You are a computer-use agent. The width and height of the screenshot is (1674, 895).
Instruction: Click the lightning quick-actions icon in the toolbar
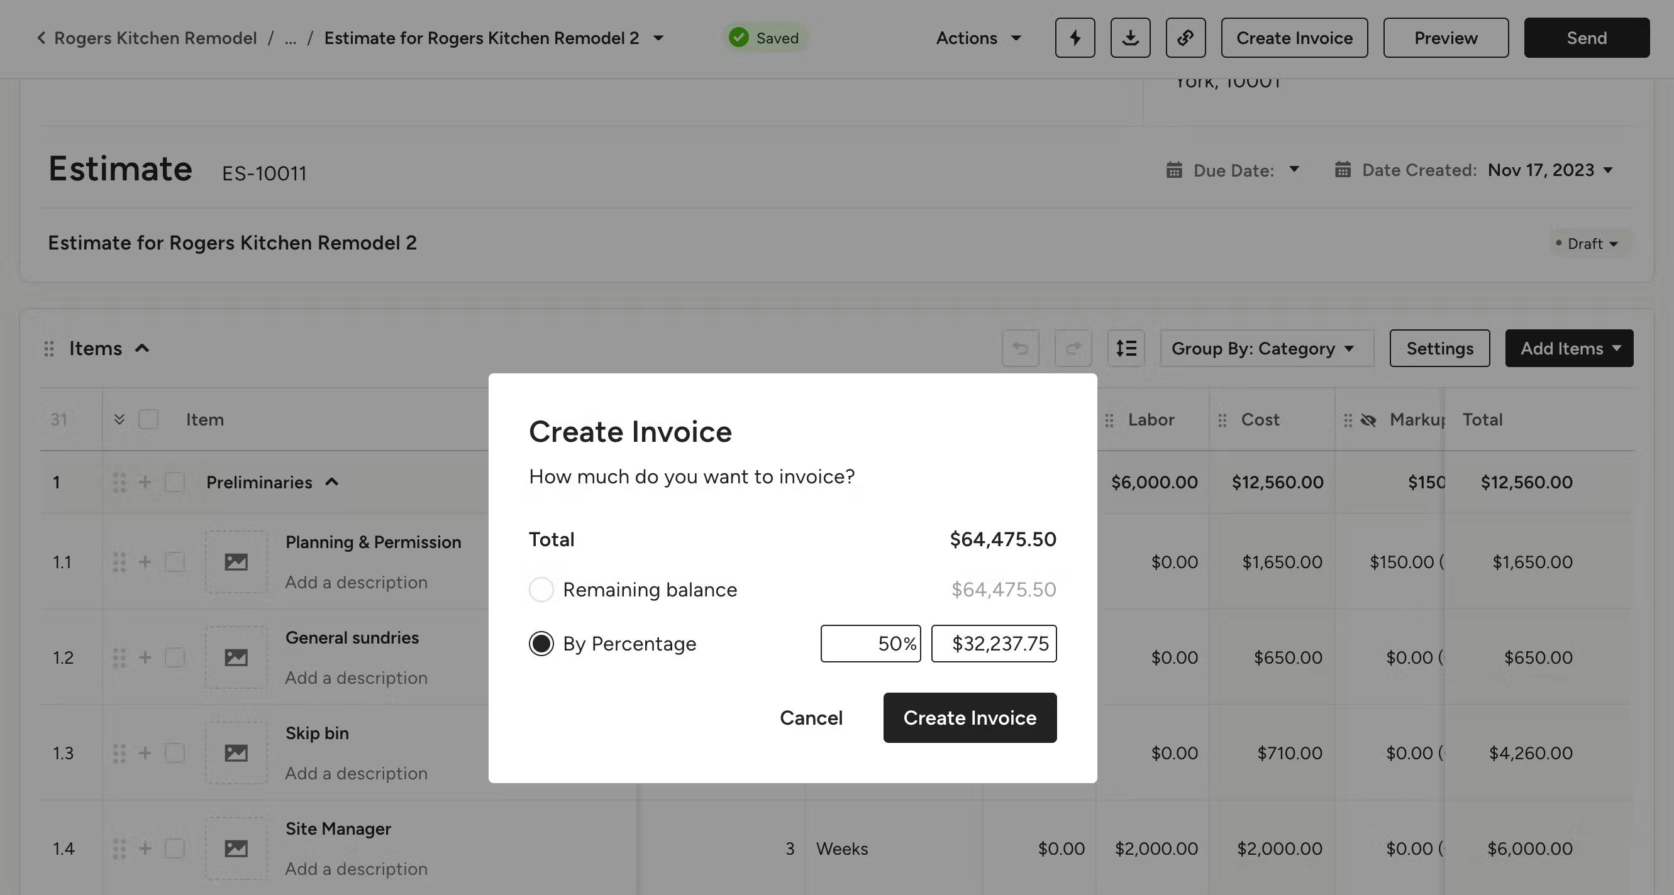click(1075, 38)
